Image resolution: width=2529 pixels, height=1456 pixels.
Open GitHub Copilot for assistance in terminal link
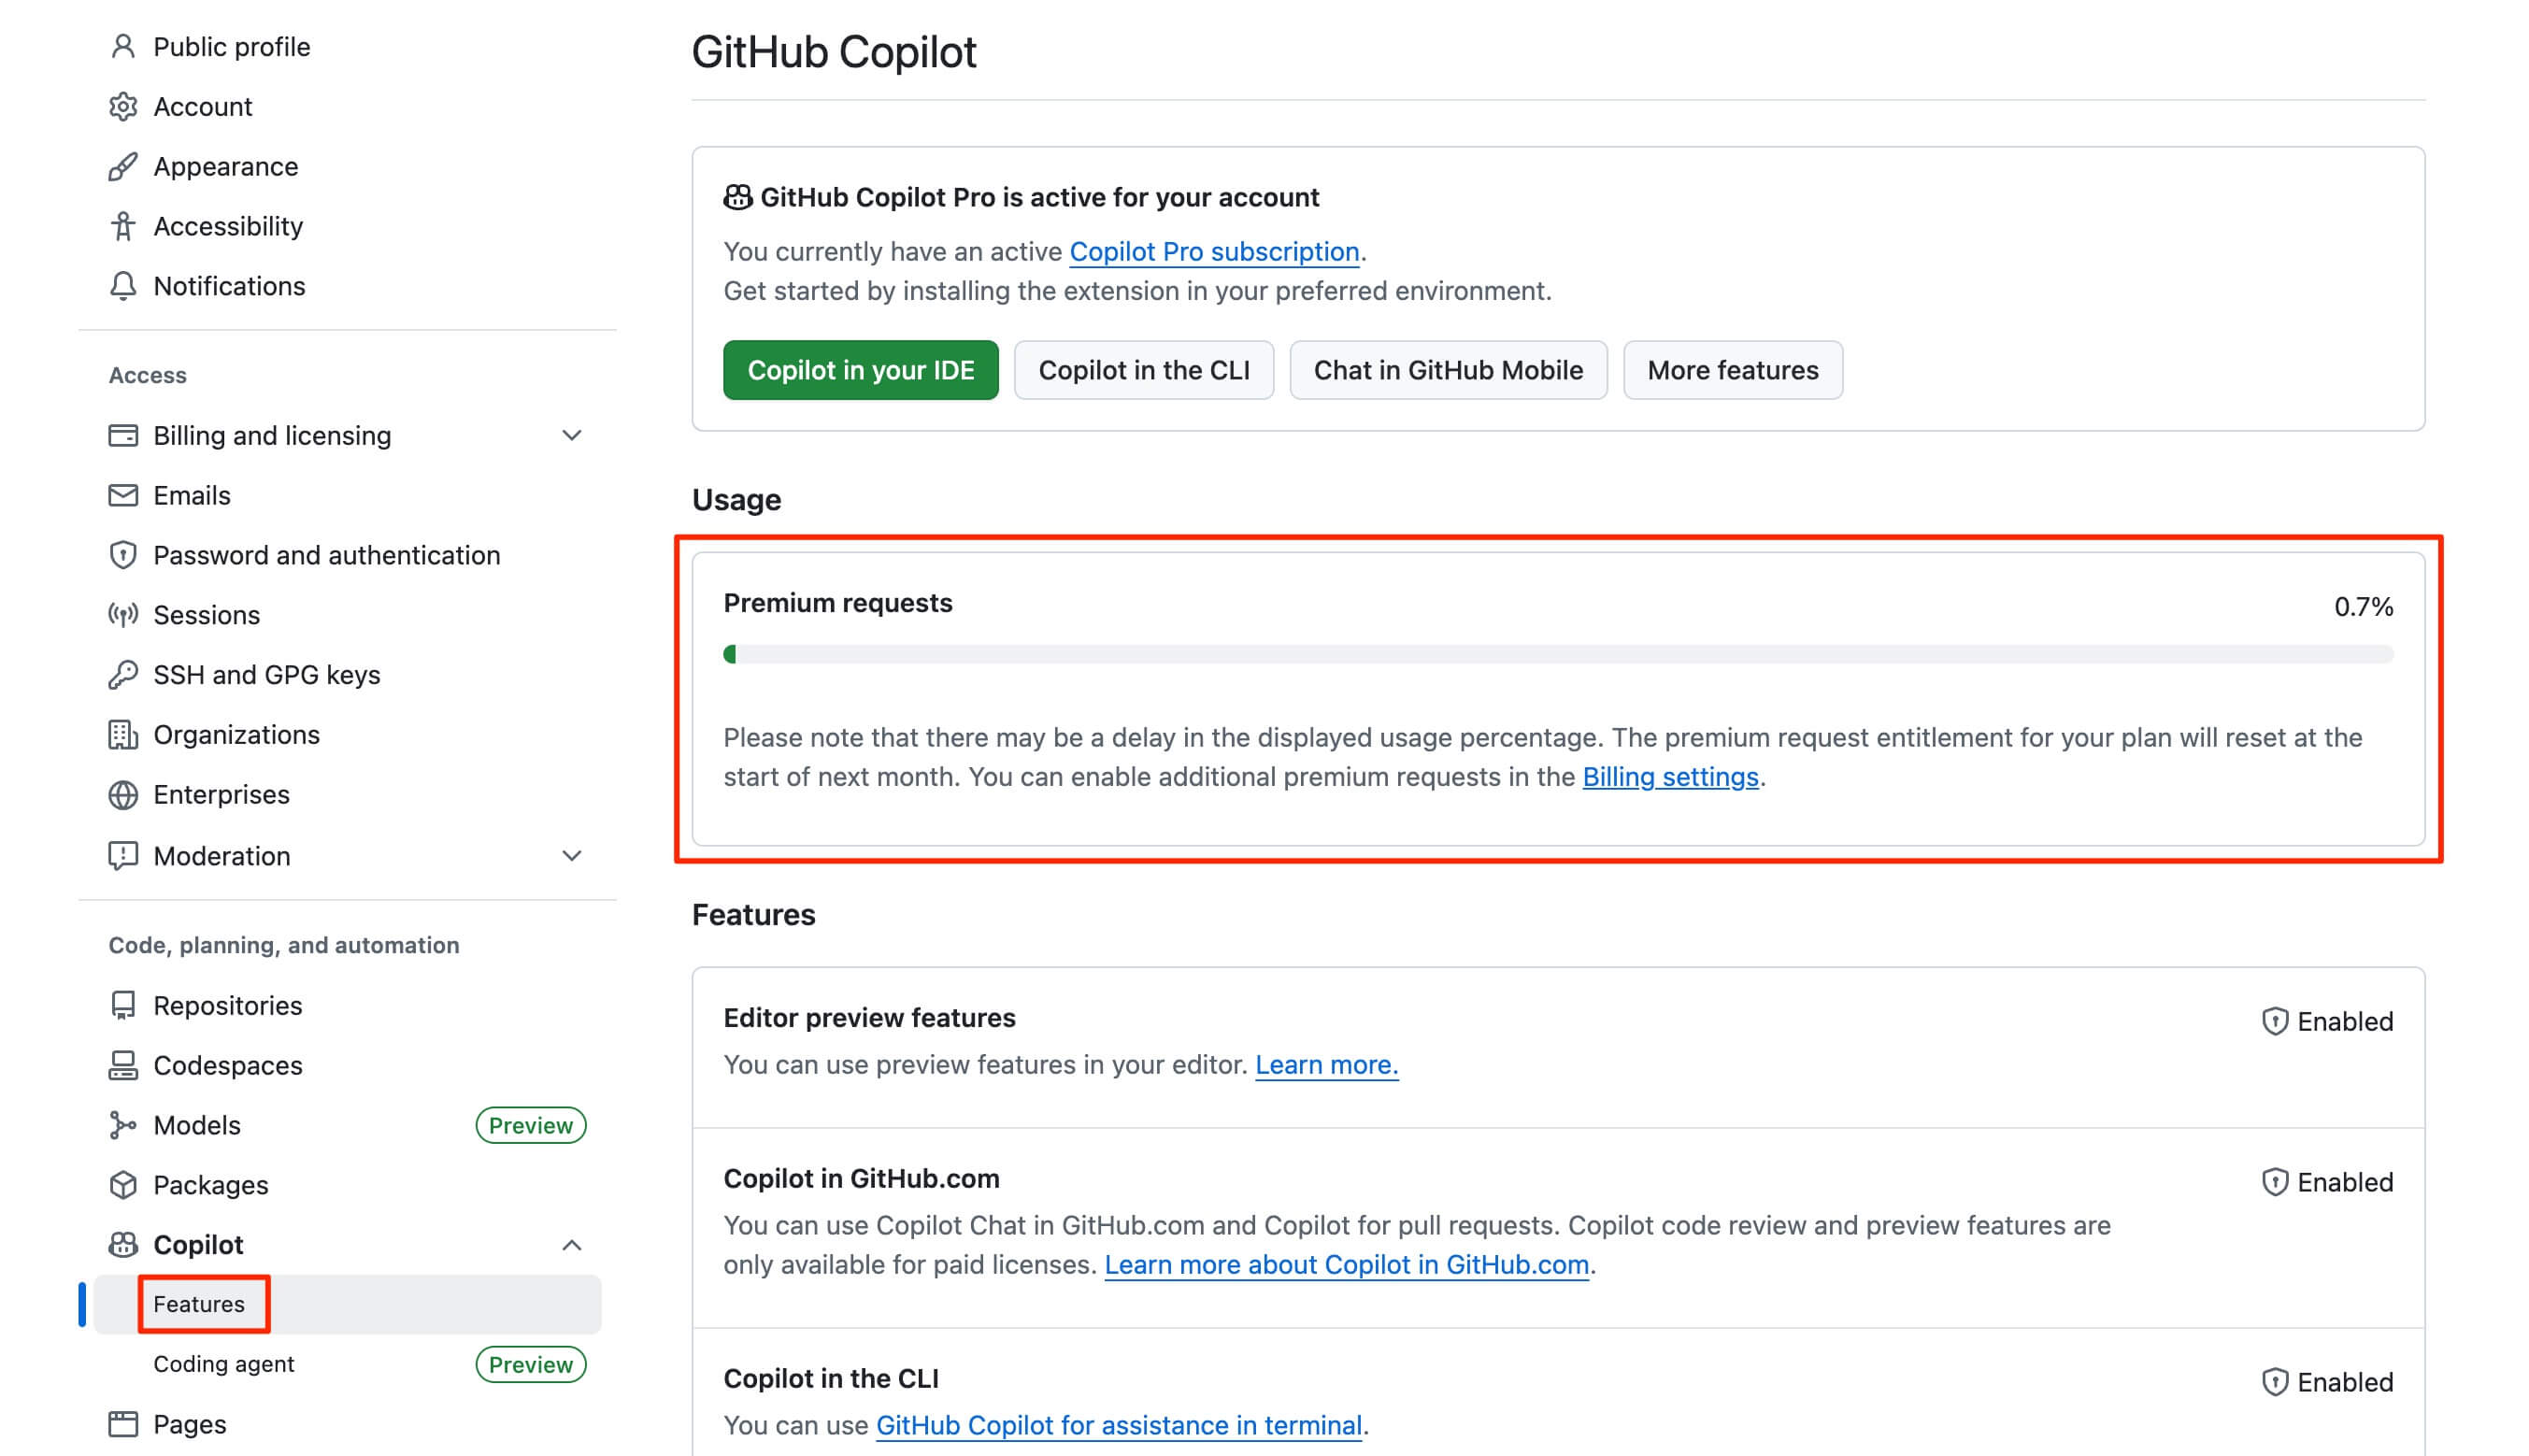[x=1119, y=1425]
